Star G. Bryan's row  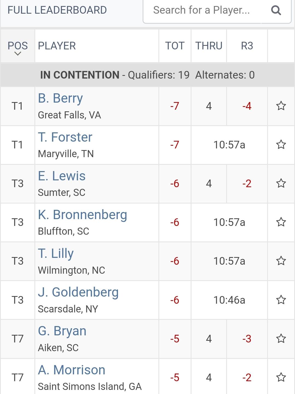[281, 339]
